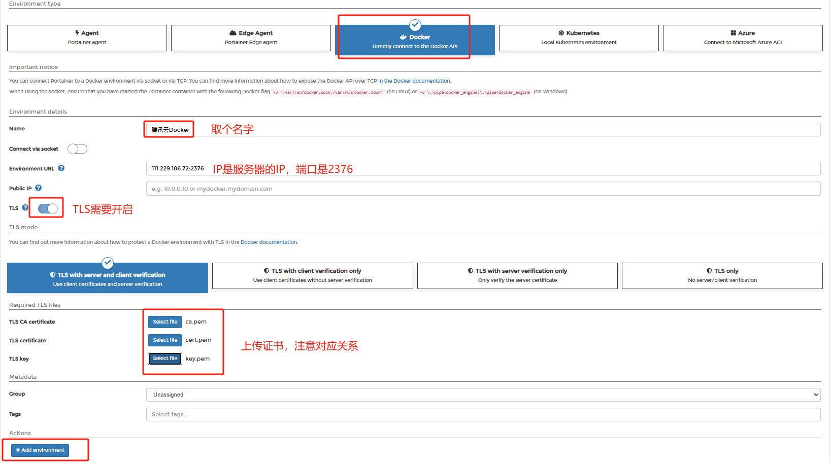Choose the Azure ACI environment option
This screenshot has width=830, height=463.
[743, 38]
